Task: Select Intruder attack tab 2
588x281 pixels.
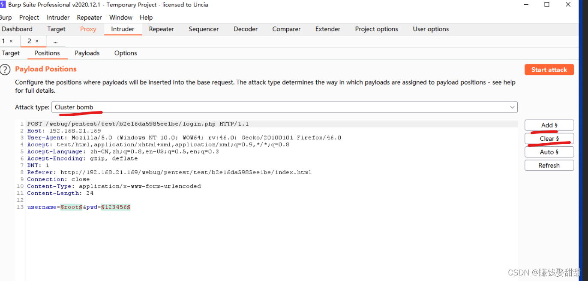Action: 29,41
